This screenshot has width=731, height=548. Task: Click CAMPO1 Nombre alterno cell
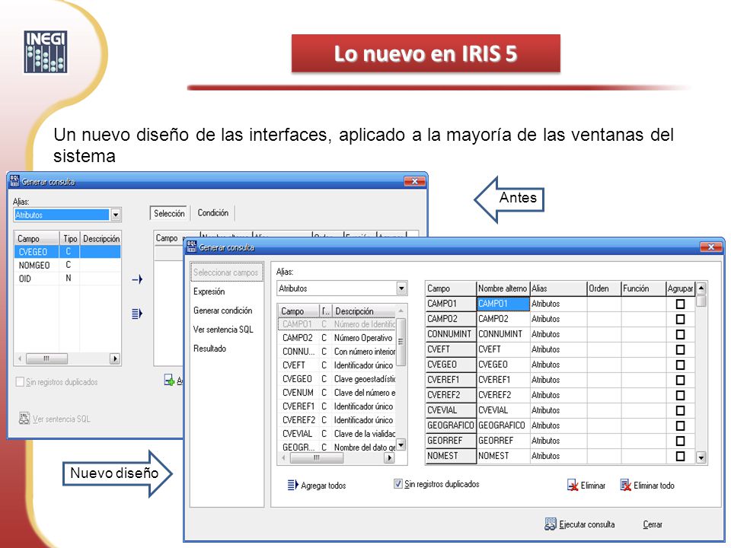tap(503, 304)
